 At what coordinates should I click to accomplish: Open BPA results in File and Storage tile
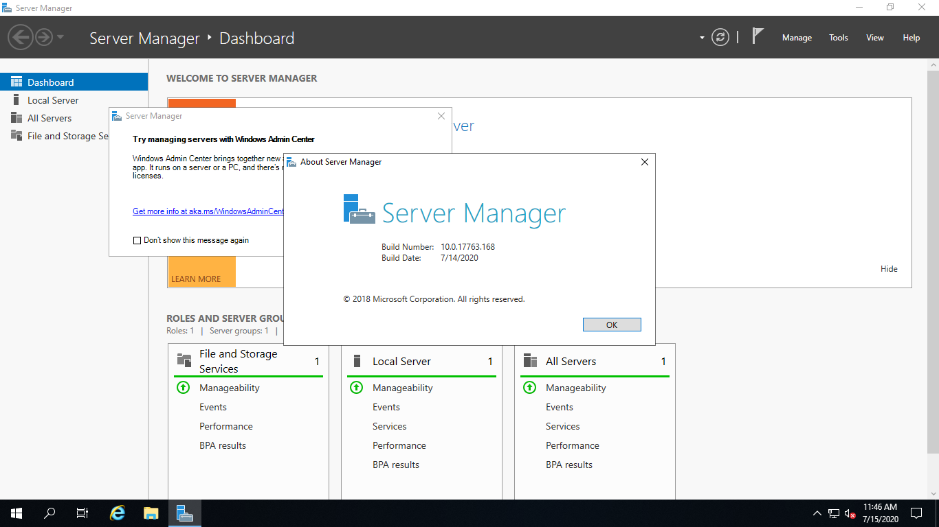pyautogui.click(x=223, y=445)
